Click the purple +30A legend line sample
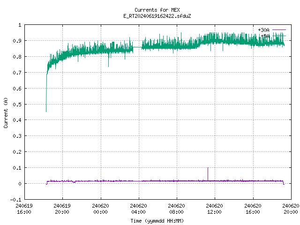The width and height of the screenshot is (300, 225). [x=279, y=30]
